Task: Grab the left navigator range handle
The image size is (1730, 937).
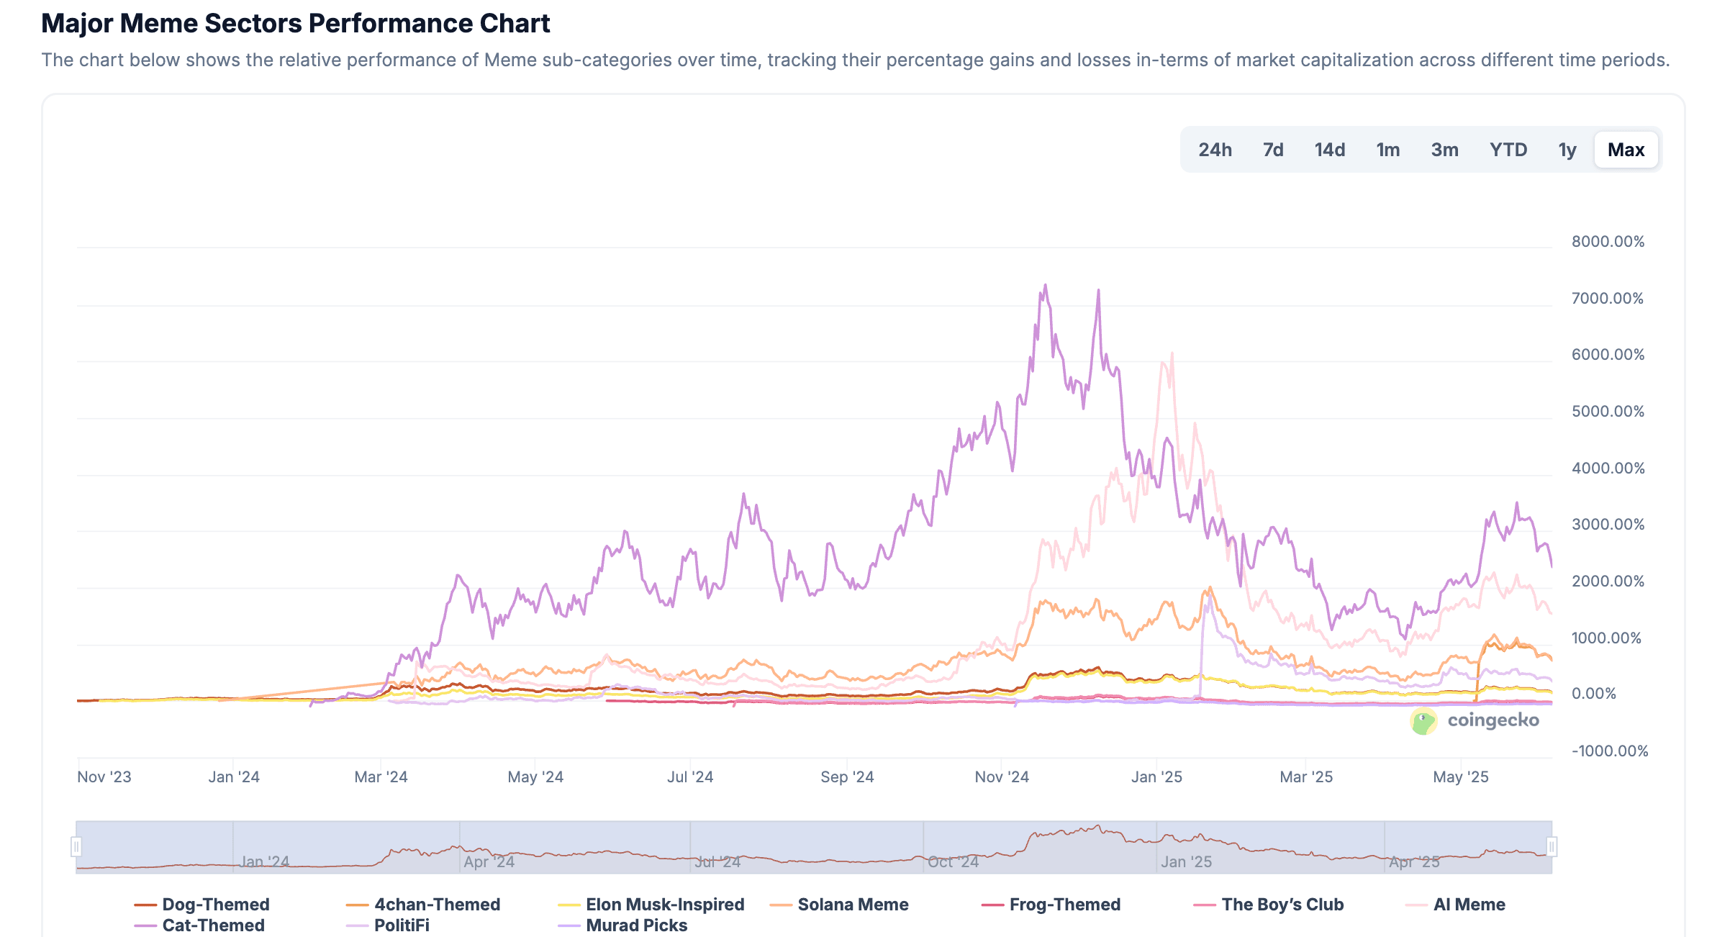Action: (76, 846)
